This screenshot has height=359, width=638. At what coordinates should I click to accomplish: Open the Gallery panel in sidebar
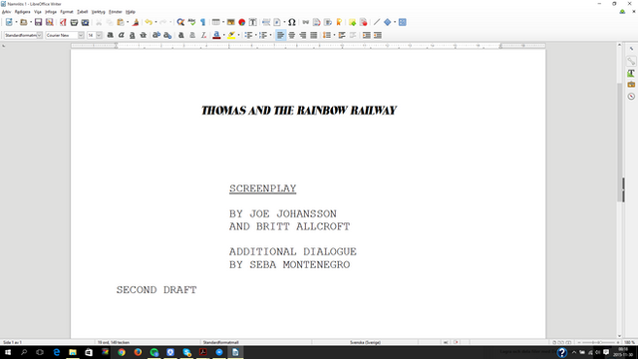pyautogui.click(x=631, y=85)
